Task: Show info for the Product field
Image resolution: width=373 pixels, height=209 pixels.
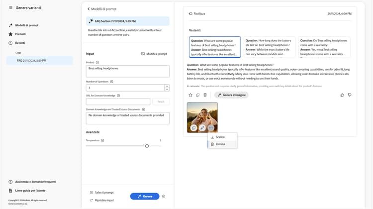Action: tap(97, 62)
